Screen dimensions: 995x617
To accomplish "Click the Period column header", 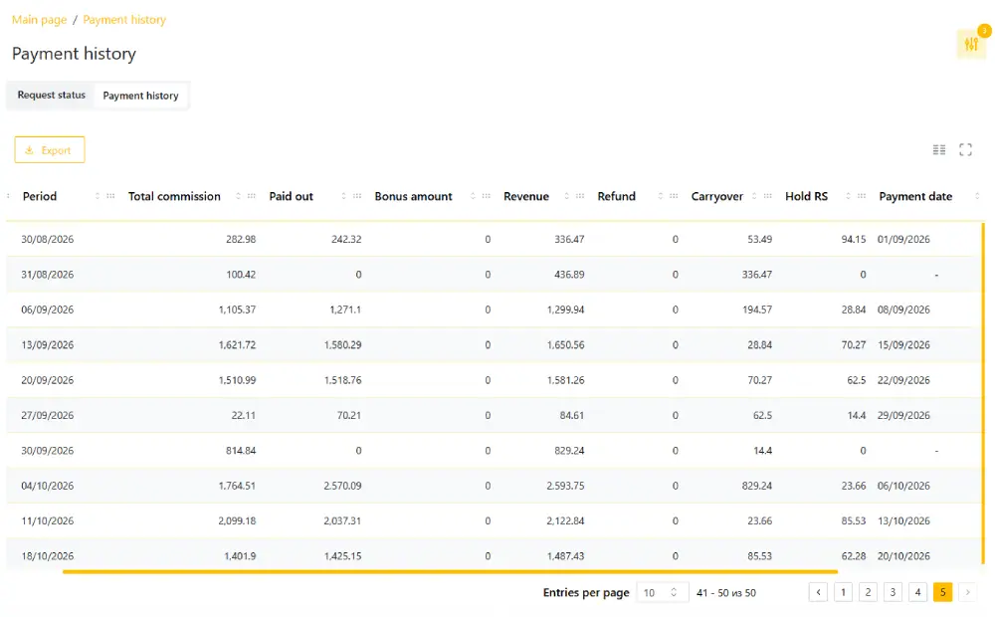I will point(40,196).
